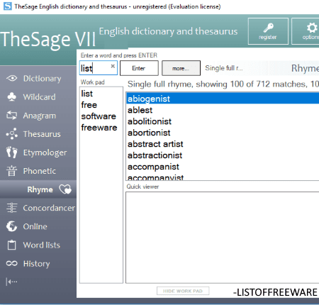
Task: Switch to the Anagram section
Action: coord(40,116)
